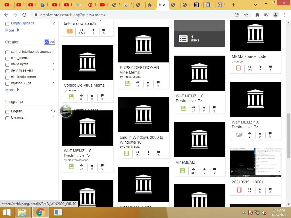Click the favorite star on MEMZ source code card
This screenshot has width=291, height=218.
(260, 67)
